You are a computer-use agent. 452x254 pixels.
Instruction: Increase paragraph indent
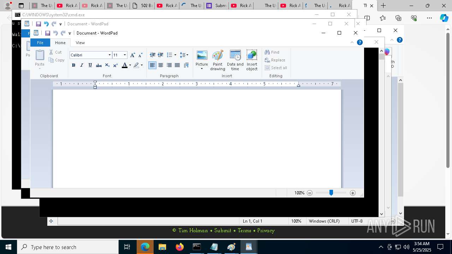click(x=160, y=55)
